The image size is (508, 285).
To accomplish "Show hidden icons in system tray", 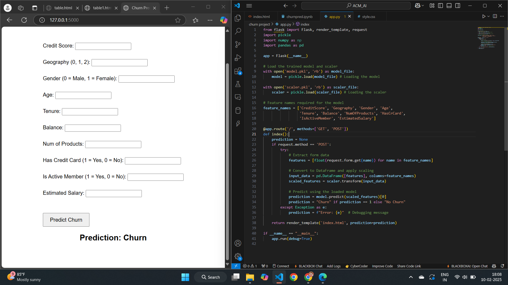I will click(x=411, y=277).
